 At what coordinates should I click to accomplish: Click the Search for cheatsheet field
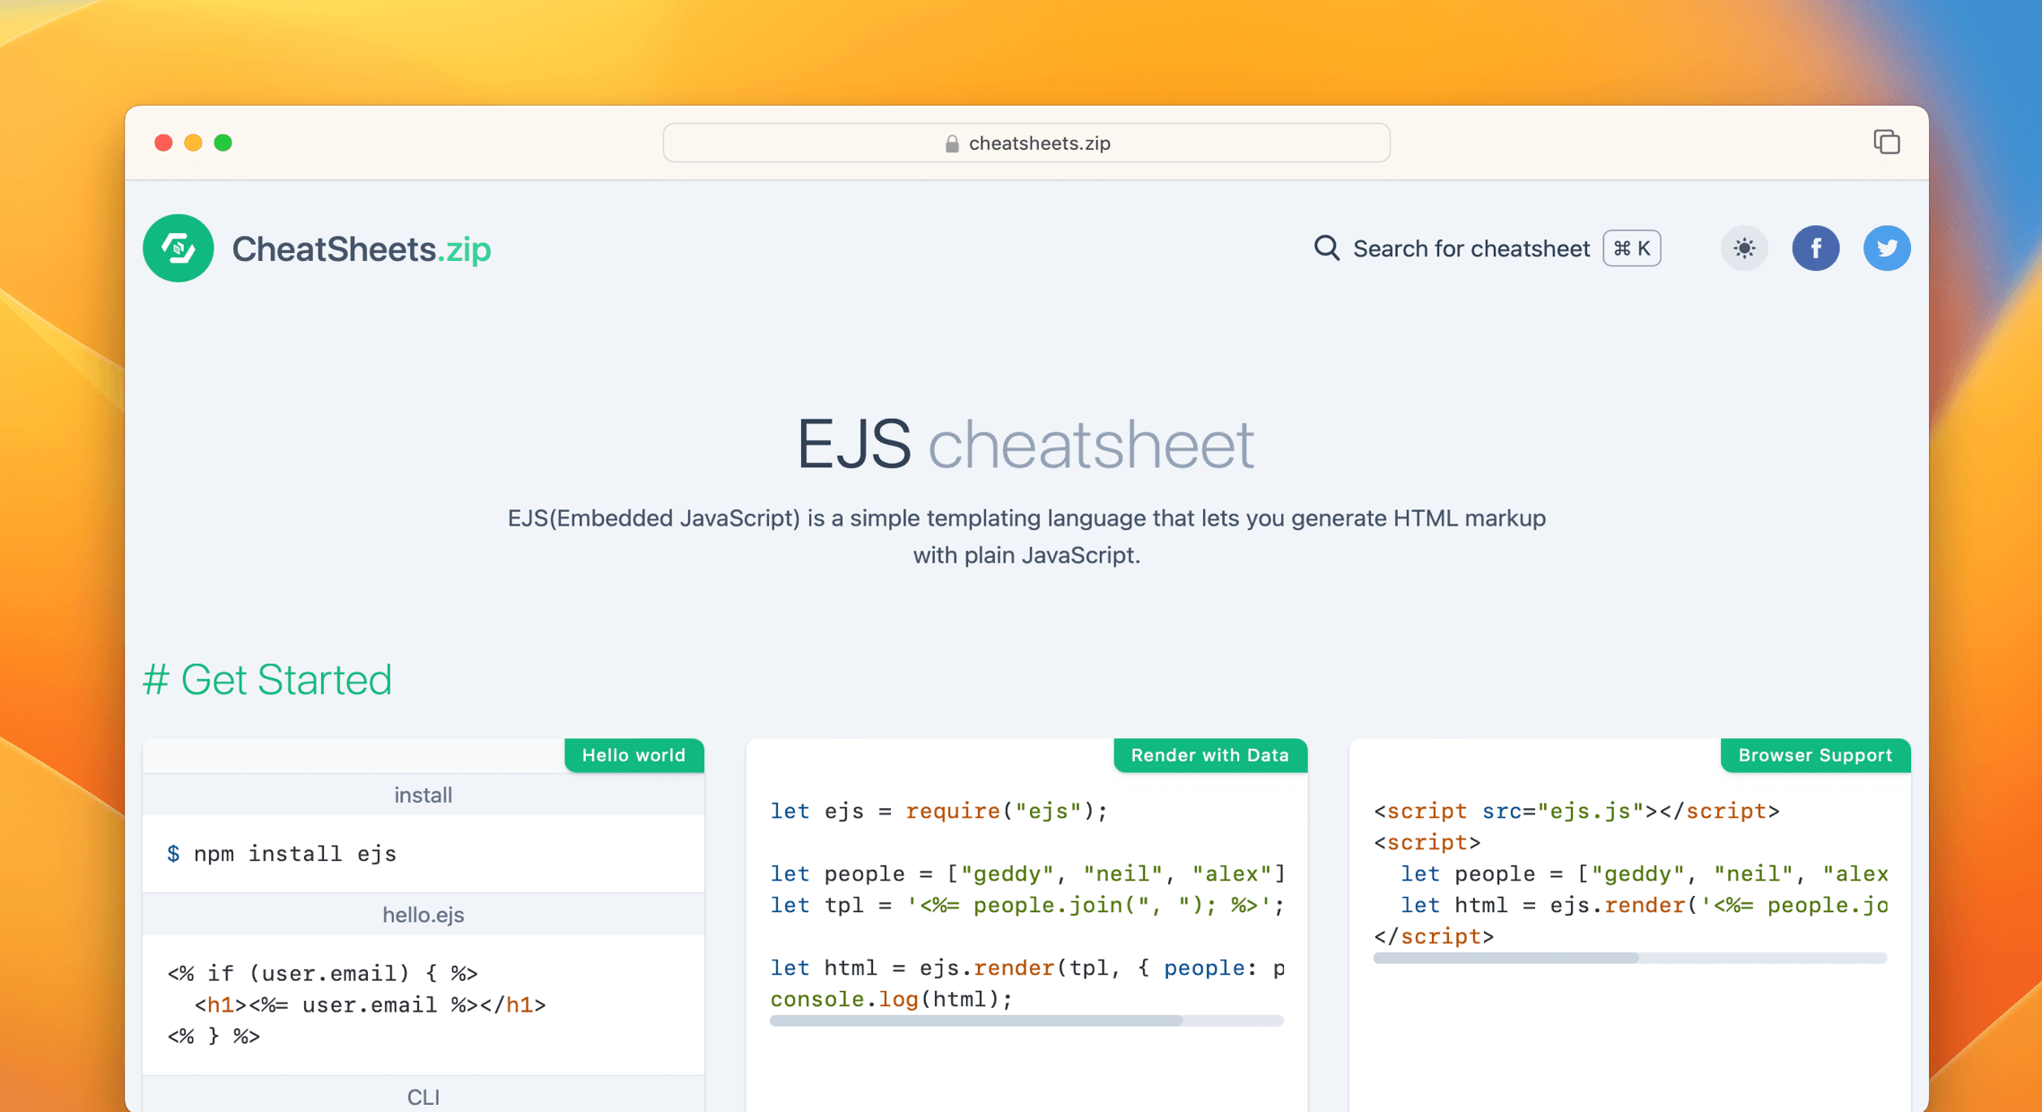(x=1471, y=248)
